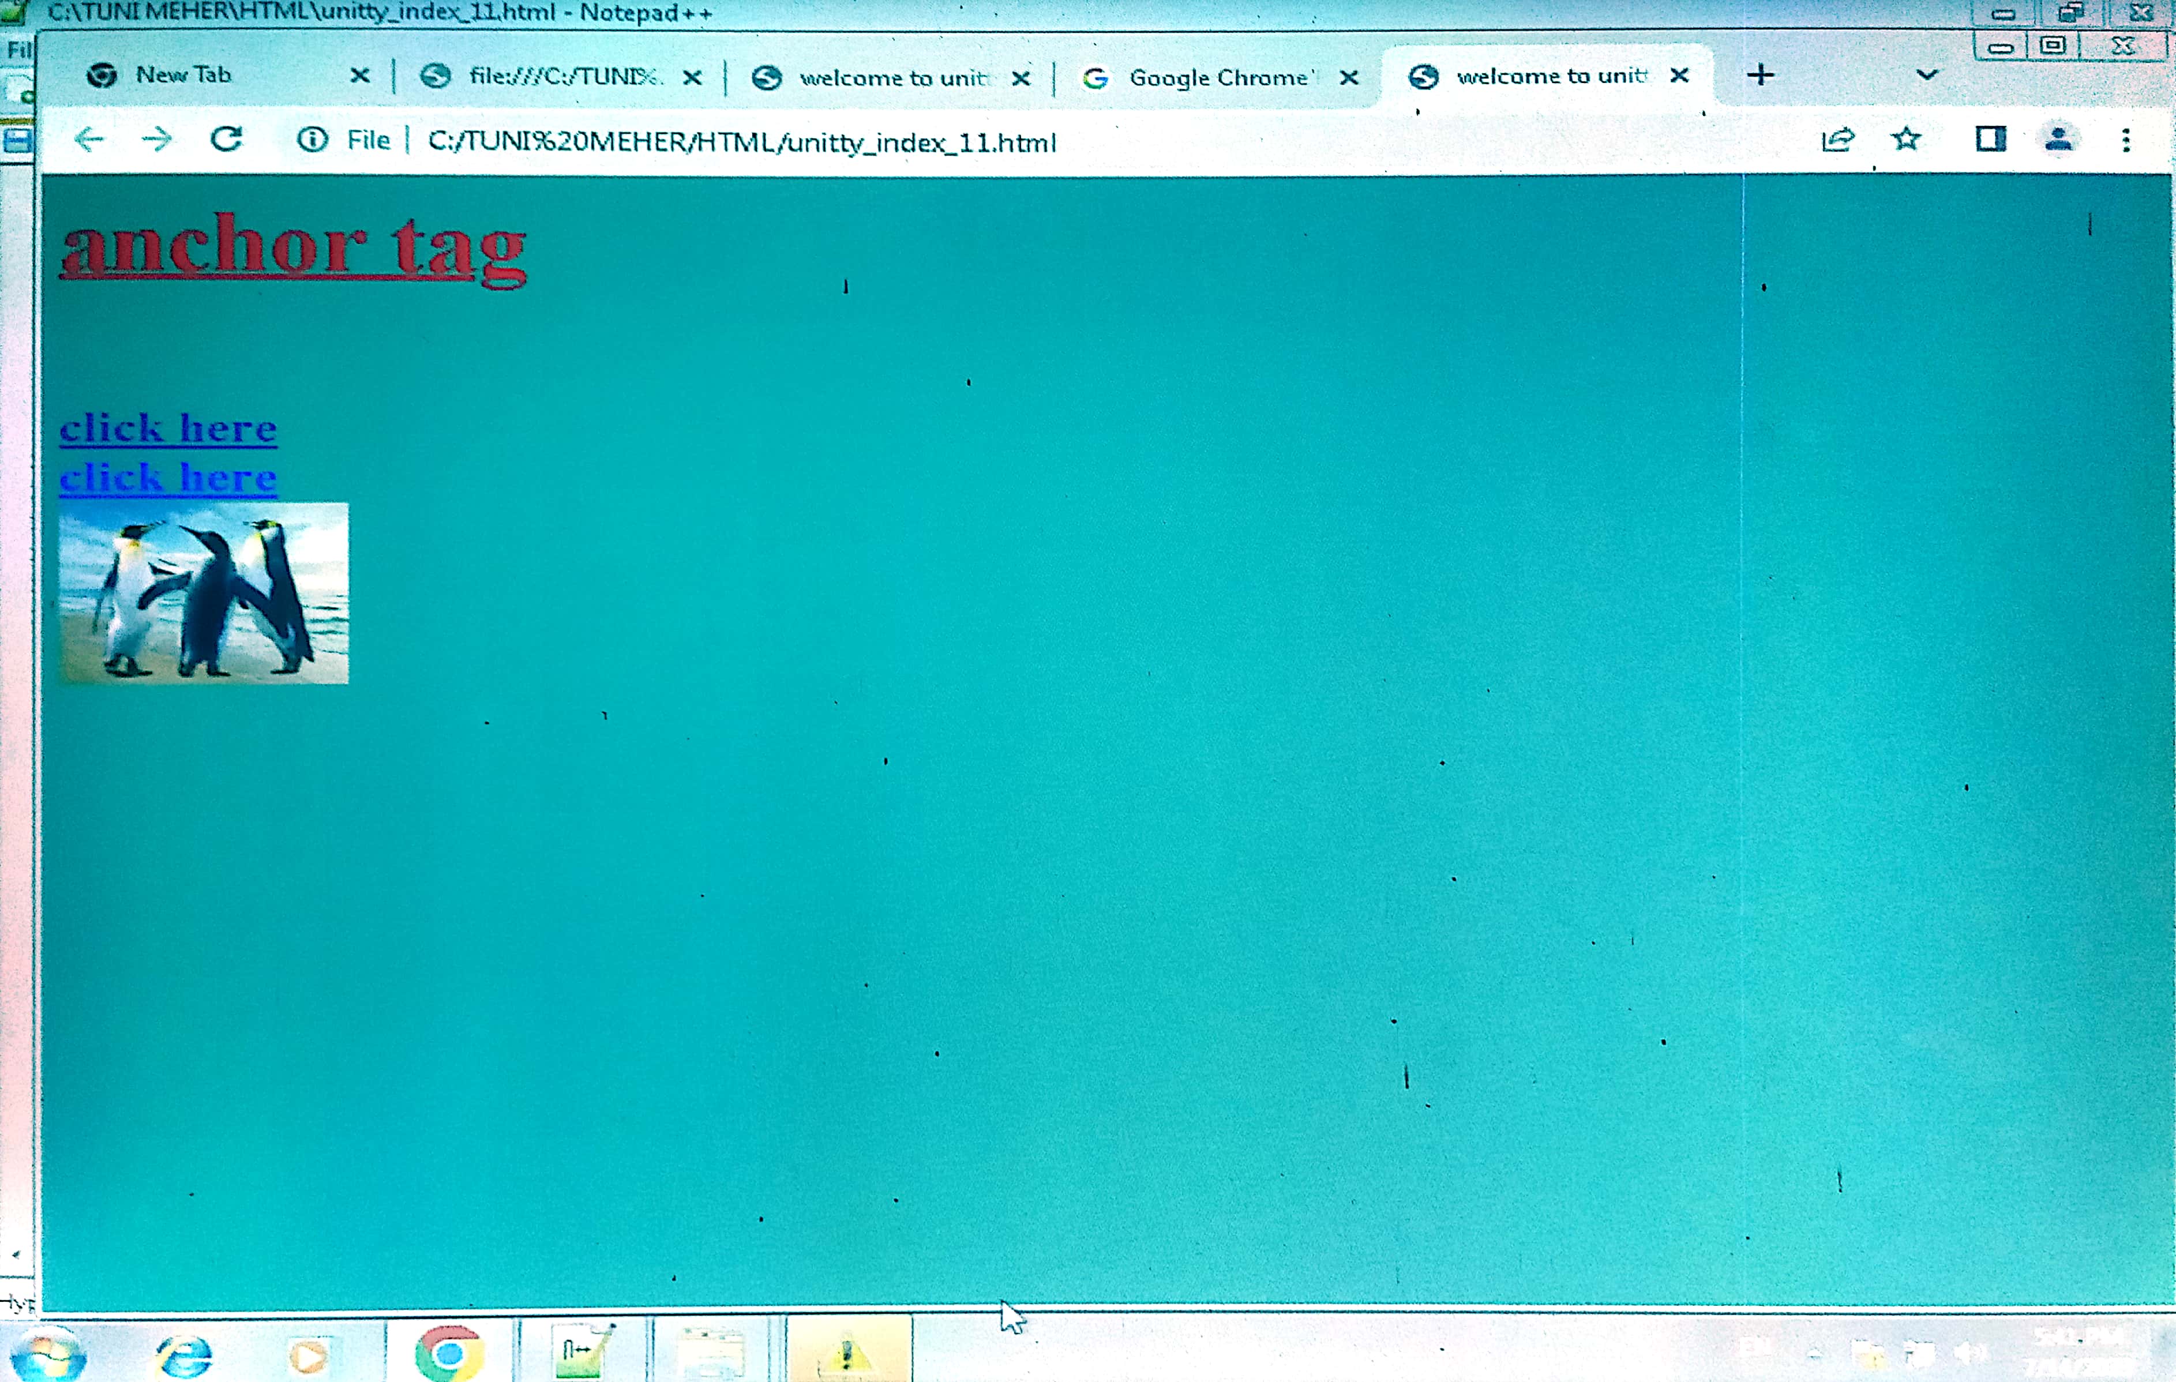The image size is (2176, 1382).
Task: Open the profile avatar menu
Action: pyautogui.click(x=2058, y=139)
